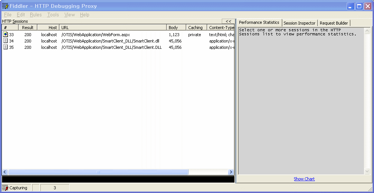The width and height of the screenshot is (374, 193).
Task: Select the WebForm.aspx session URL
Action: 96,35
